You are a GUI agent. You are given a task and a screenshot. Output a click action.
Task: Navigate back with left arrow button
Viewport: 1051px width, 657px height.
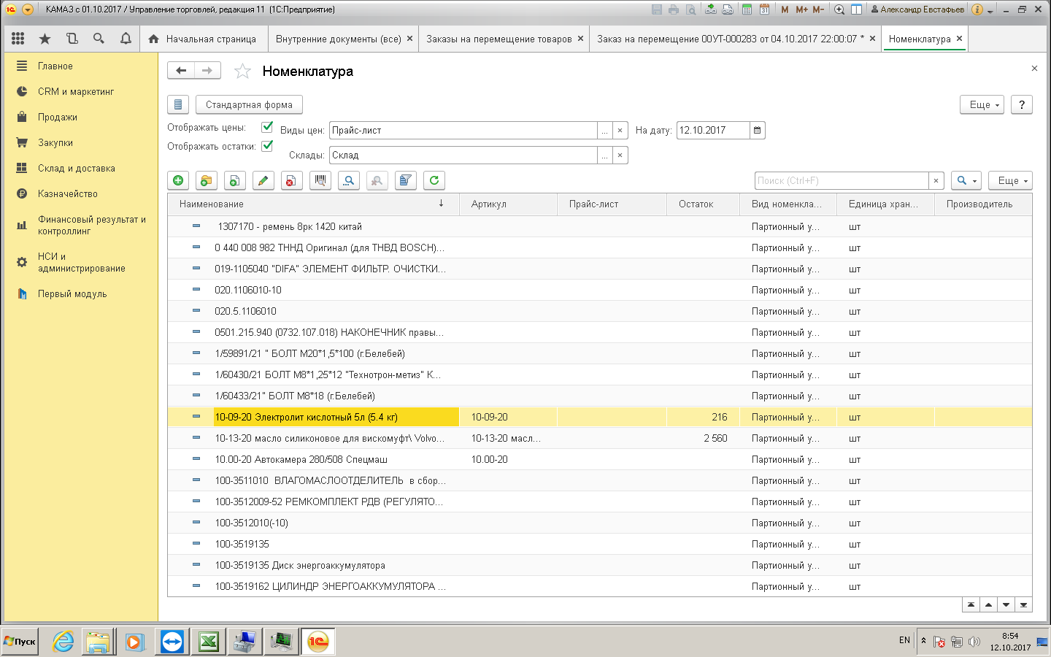click(181, 70)
